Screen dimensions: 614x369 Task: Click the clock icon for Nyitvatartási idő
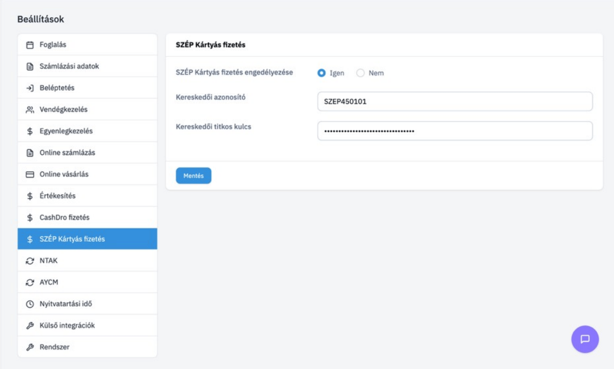click(30, 304)
